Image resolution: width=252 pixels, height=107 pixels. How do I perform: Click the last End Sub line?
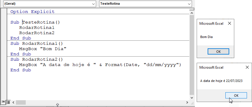pyautogui.click(x=21, y=70)
